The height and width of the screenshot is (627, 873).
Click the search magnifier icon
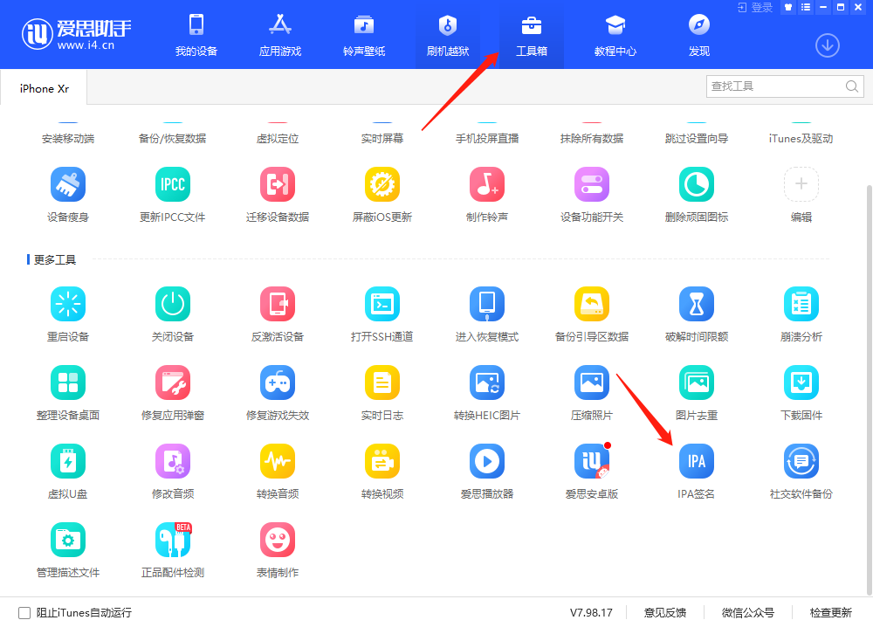pyautogui.click(x=852, y=86)
